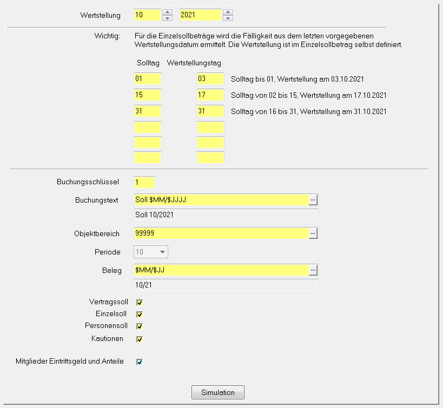The image size is (443, 408).
Task: Uncheck the Einzelsoll checkbox
Action: coord(140,315)
